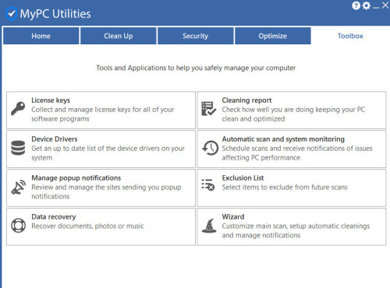Viewport: 390px width, 288px height.
Task: Open the Automatic scan and system monitoring title
Action: [x=283, y=139]
